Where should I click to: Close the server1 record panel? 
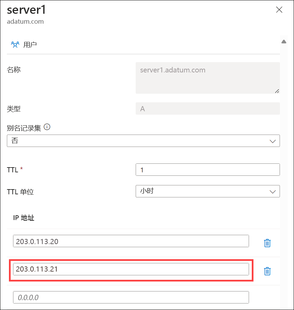[279, 10]
